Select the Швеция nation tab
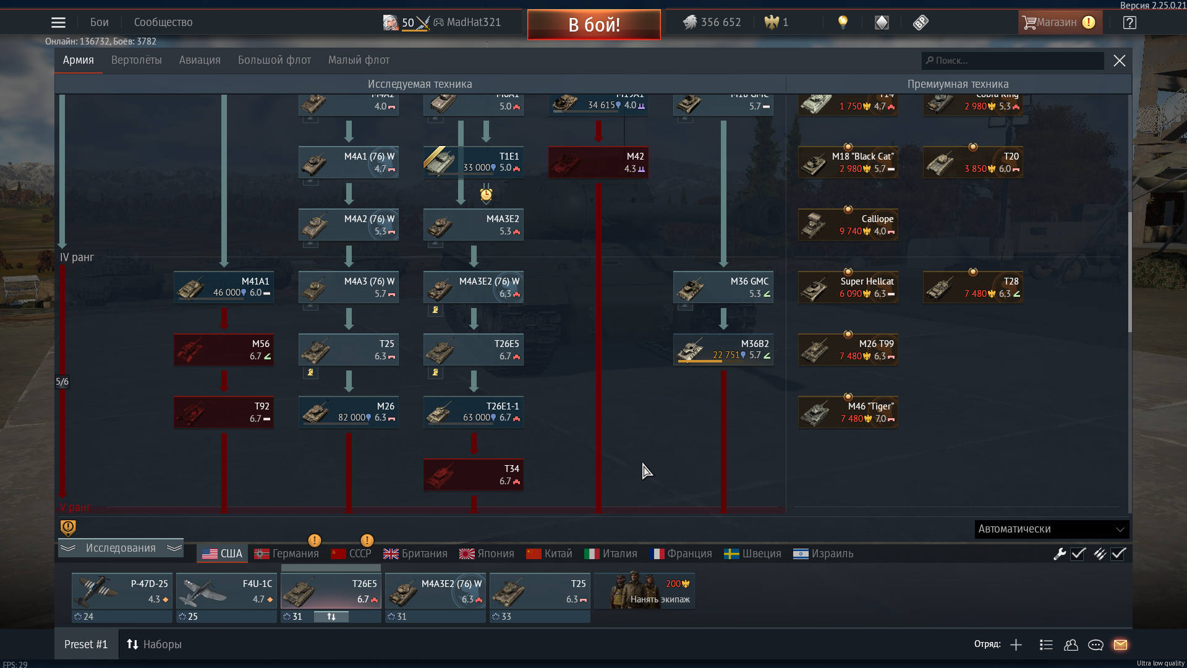The image size is (1187, 668). [x=752, y=554]
